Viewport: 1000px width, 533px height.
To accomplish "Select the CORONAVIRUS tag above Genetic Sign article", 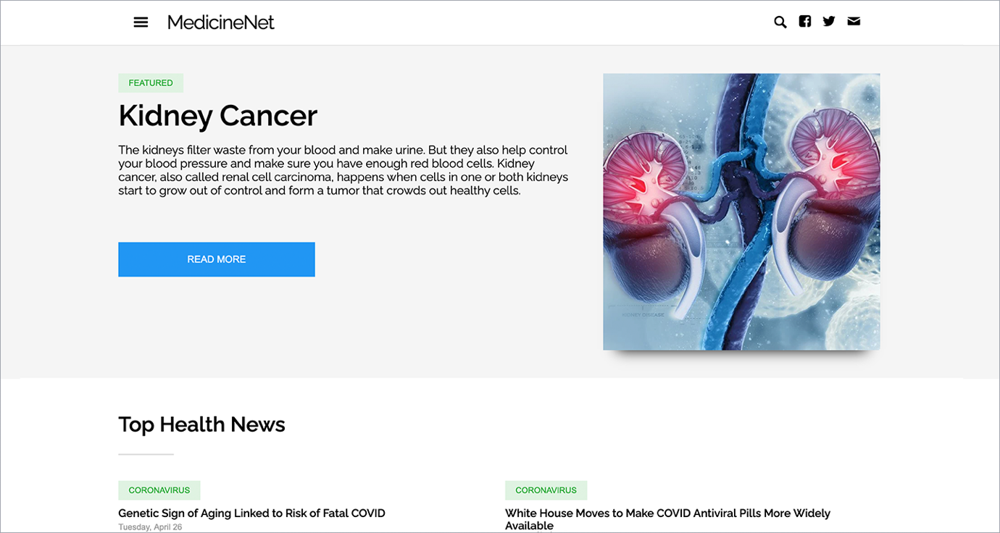I will click(x=159, y=490).
